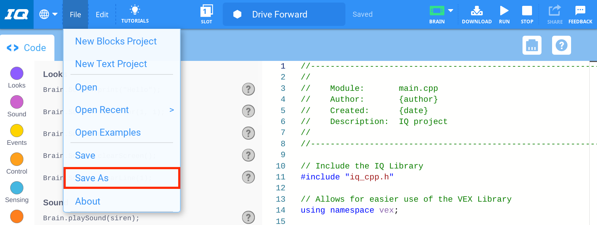This screenshot has width=597, height=225.
Task: Choose Save As from File menu
Action: (x=92, y=178)
